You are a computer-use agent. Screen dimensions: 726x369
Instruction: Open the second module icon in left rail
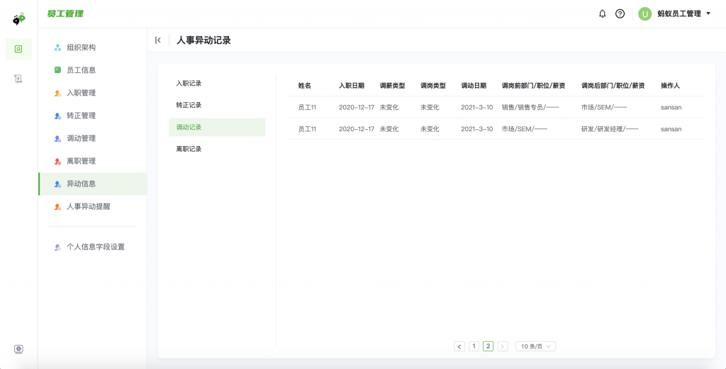[x=18, y=79]
